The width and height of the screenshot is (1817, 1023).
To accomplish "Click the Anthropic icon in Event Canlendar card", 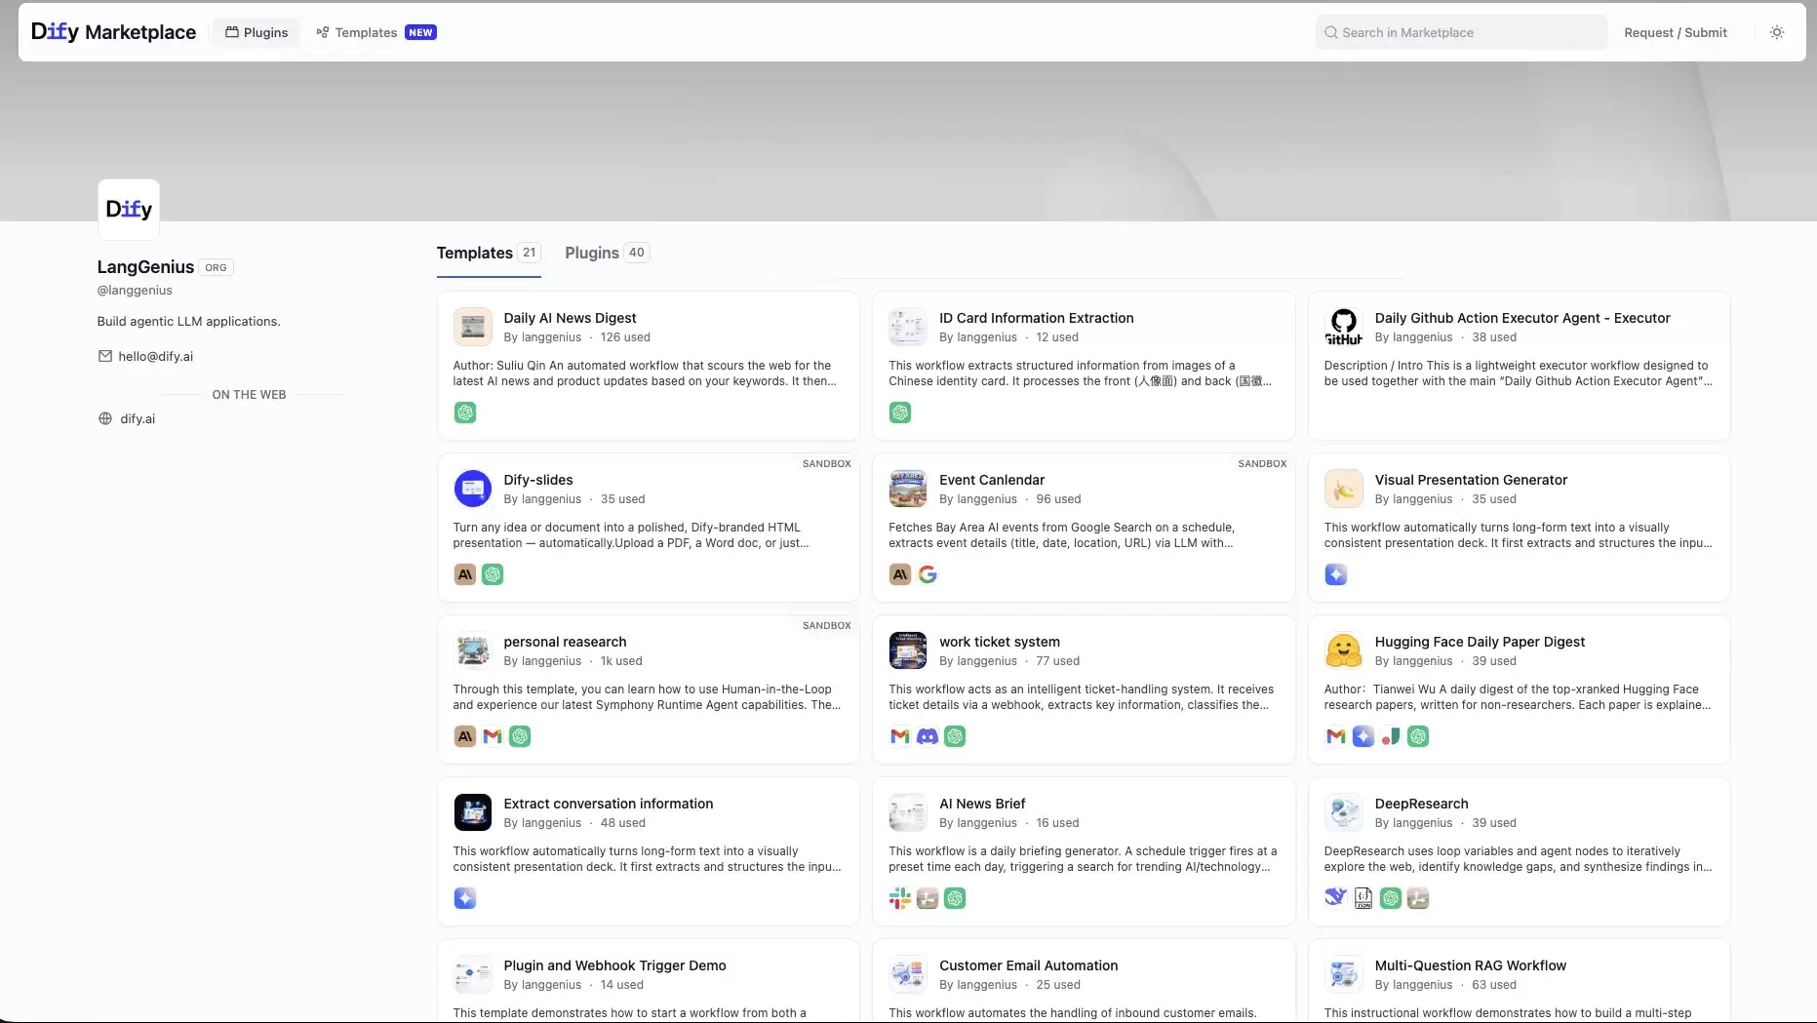I will tap(900, 574).
